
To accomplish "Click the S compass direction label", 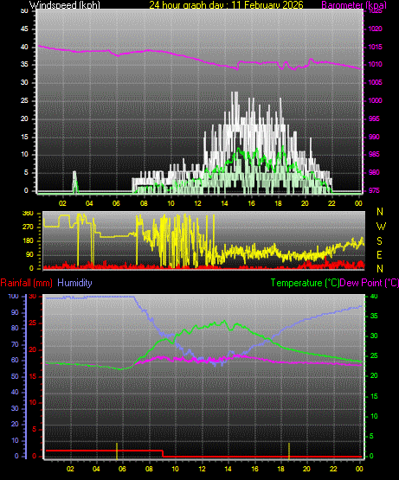I will coord(380,241).
